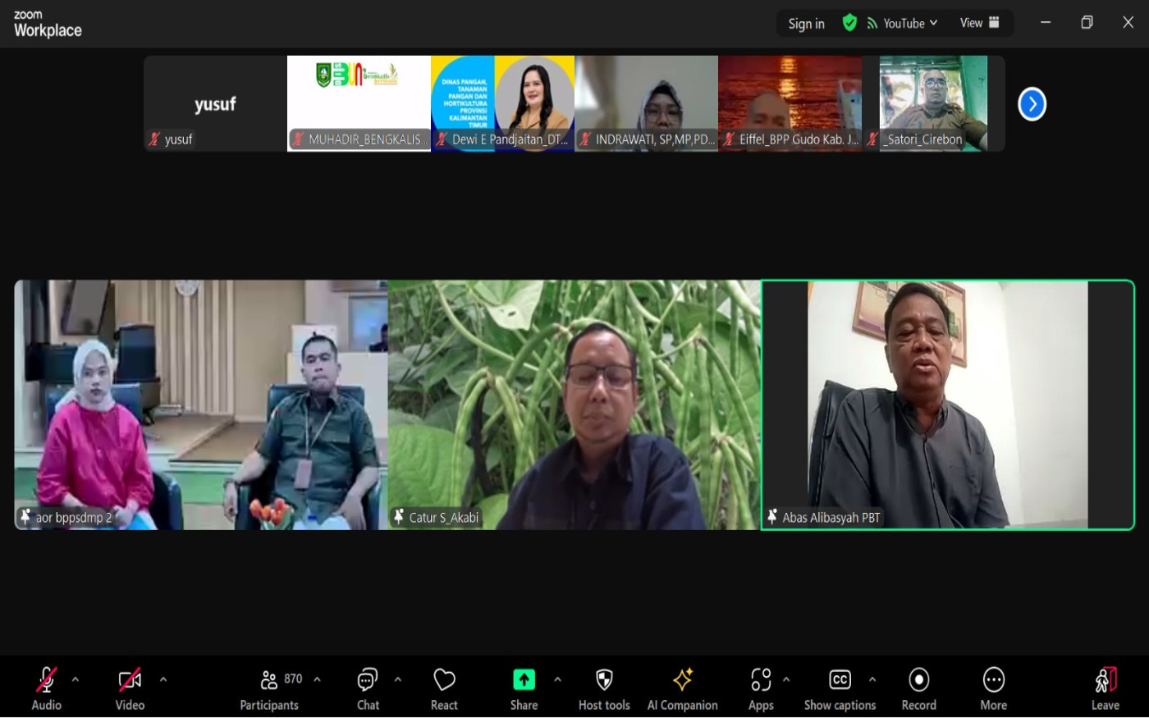The image size is (1149, 718).
Task: Show next participants with blue arrow
Action: [1032, 104]
